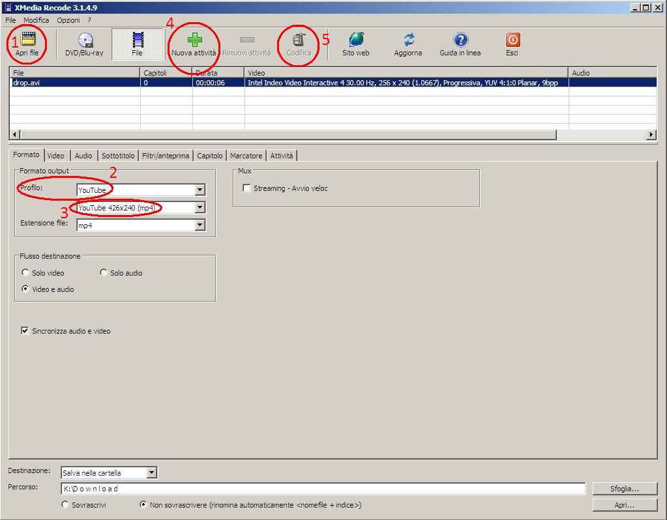The height and width of the screenshot is (520, 667).
Task: Select the Solo video radio button
Action: coord(25,273)
